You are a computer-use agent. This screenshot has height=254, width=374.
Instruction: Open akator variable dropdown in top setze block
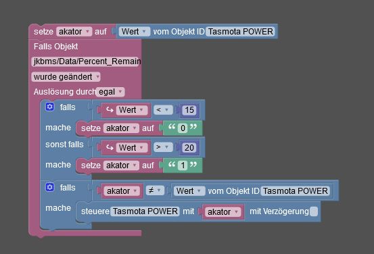point(74,32)
